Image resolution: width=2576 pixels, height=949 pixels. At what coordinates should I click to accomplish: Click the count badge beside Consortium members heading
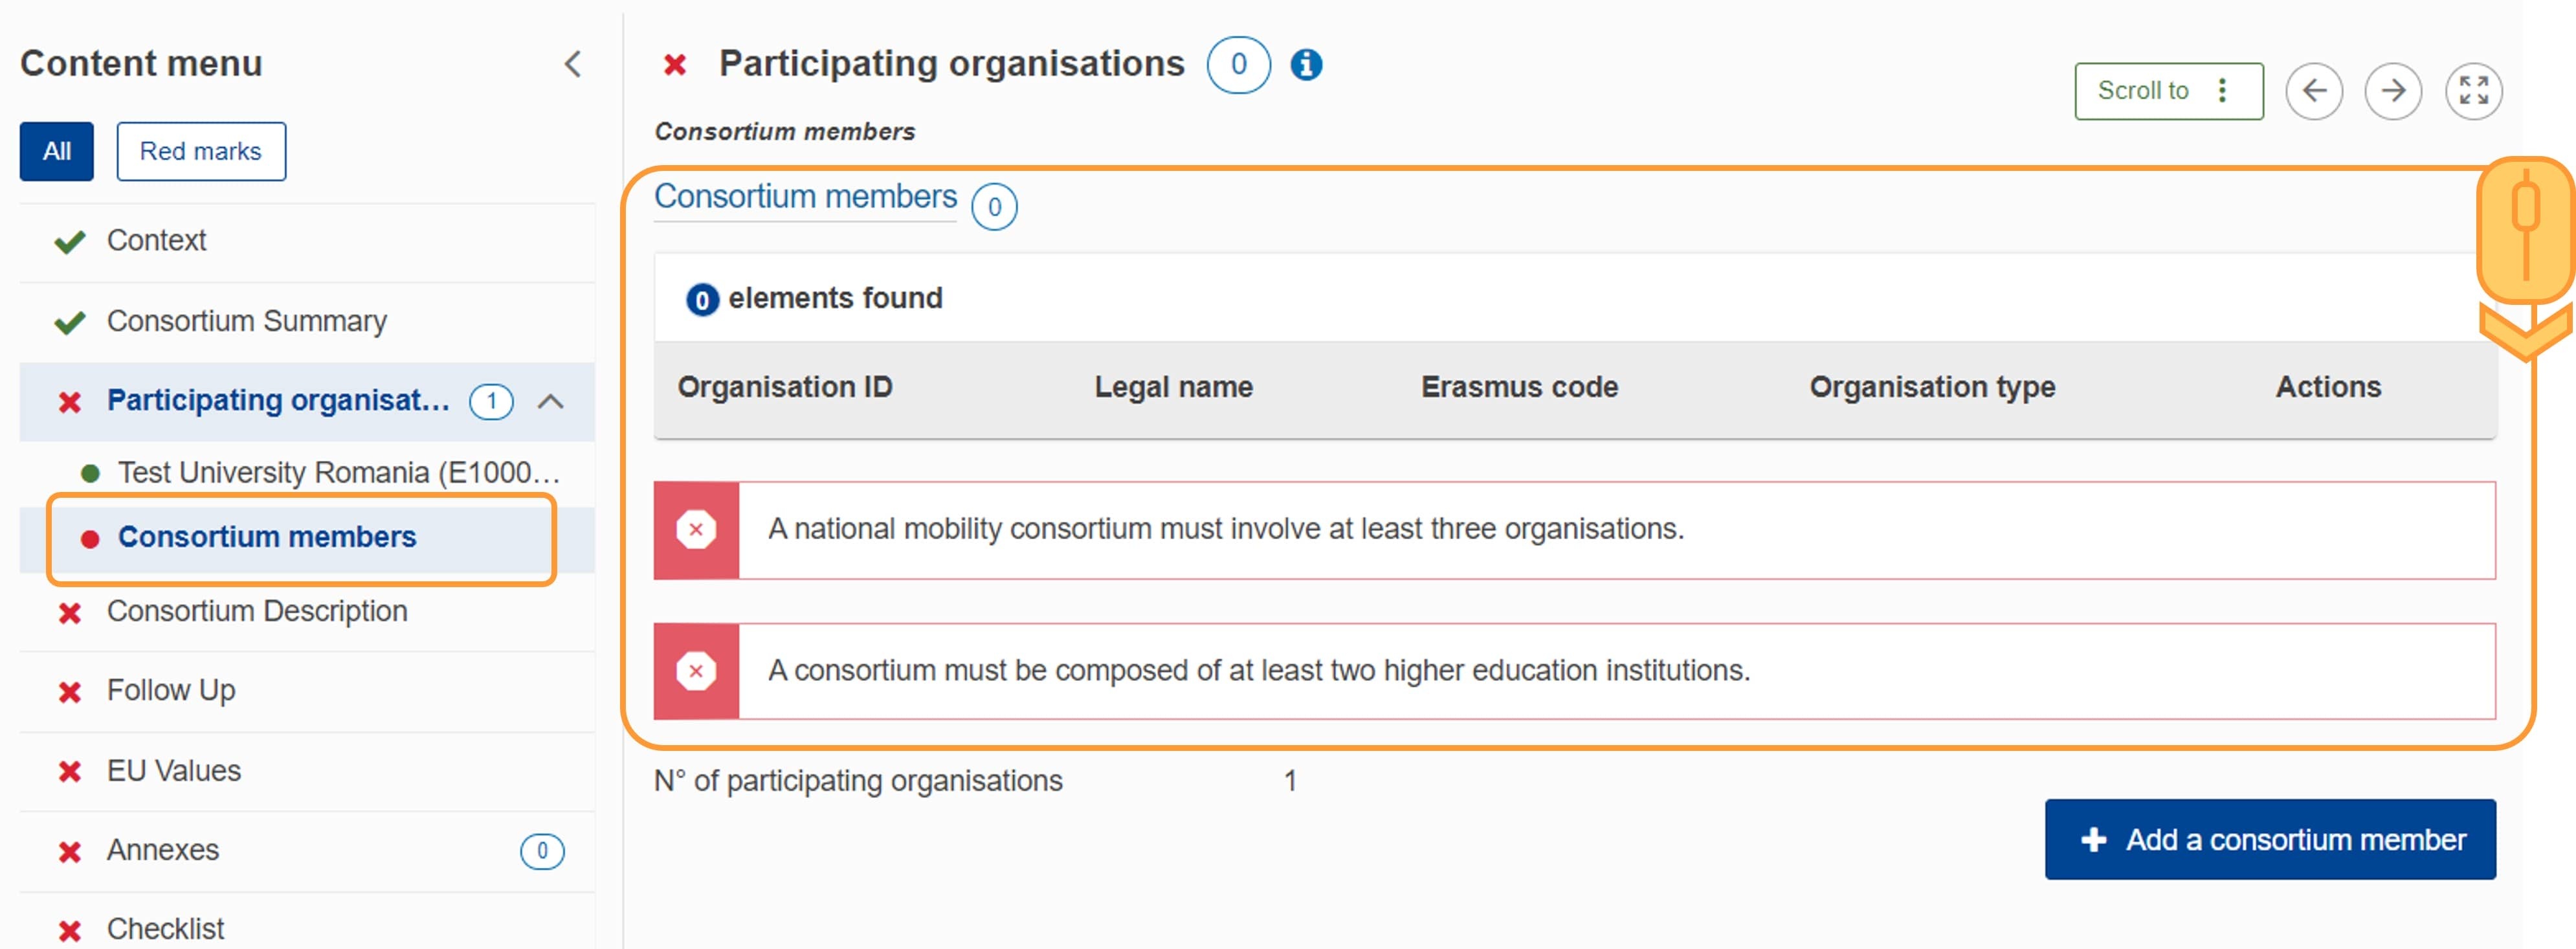pos(994,207)
